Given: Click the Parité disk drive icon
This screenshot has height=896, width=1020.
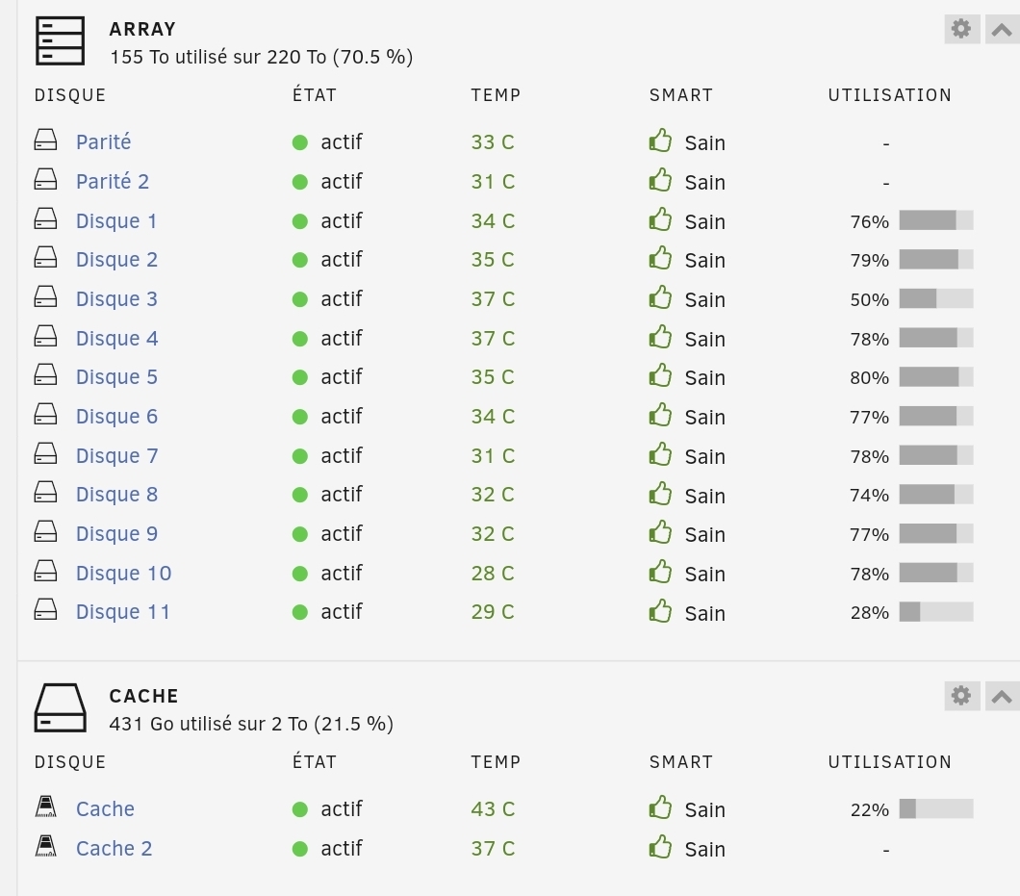Looking at the screenshot, I should tap(46, 141).
